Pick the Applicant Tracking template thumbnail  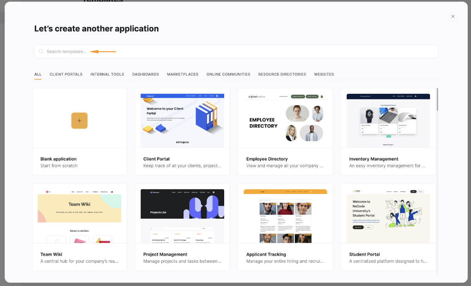(x=285, y=216)
